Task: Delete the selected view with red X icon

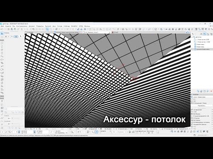Action: tap(211, 91)
